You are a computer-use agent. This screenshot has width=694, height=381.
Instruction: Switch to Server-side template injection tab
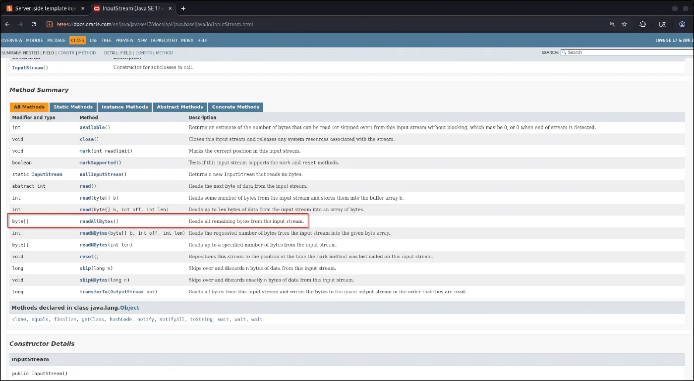coord(44,8)
